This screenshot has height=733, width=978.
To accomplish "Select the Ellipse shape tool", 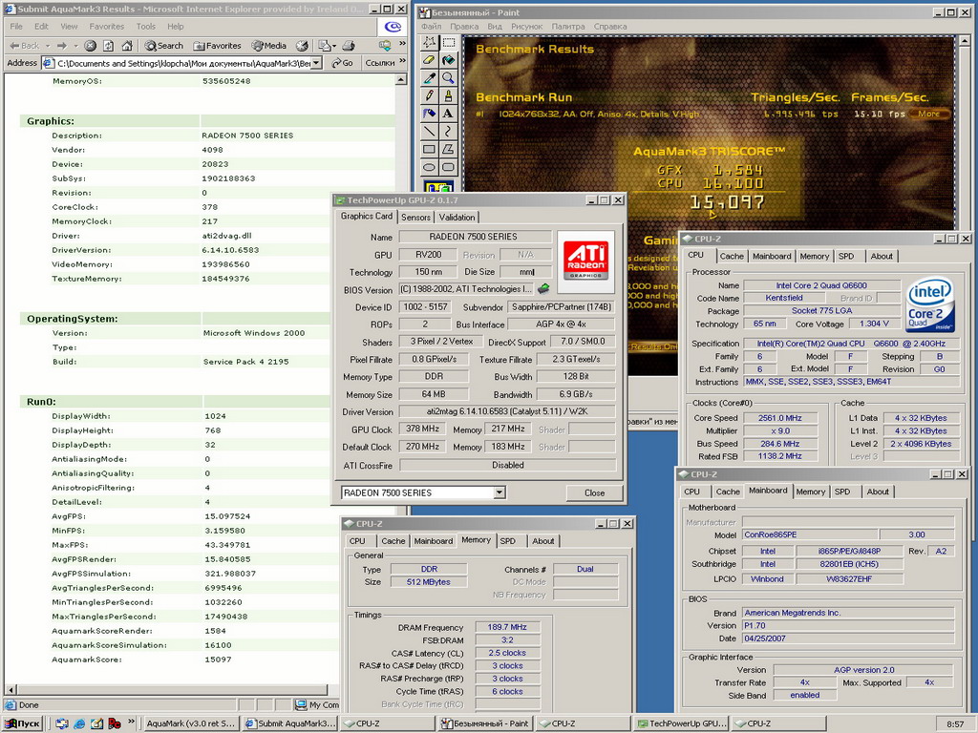I will tap(429, 167).
